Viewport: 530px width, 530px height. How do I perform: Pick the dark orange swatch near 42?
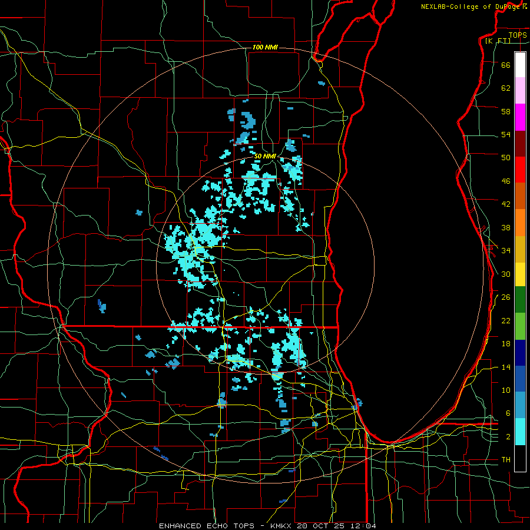[x=520, y=196]
